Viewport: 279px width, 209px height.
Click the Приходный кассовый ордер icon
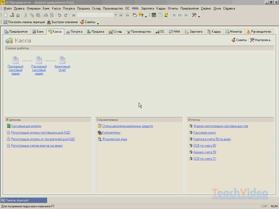15,60
